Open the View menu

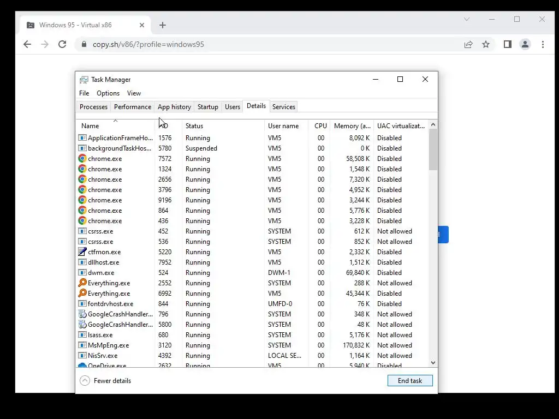134,93
